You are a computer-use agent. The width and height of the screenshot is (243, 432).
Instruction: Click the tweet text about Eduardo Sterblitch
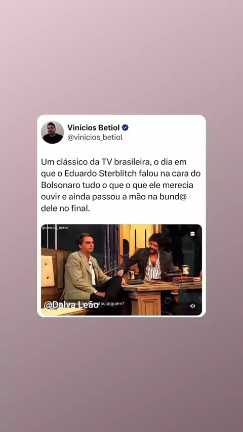(121, 185)
